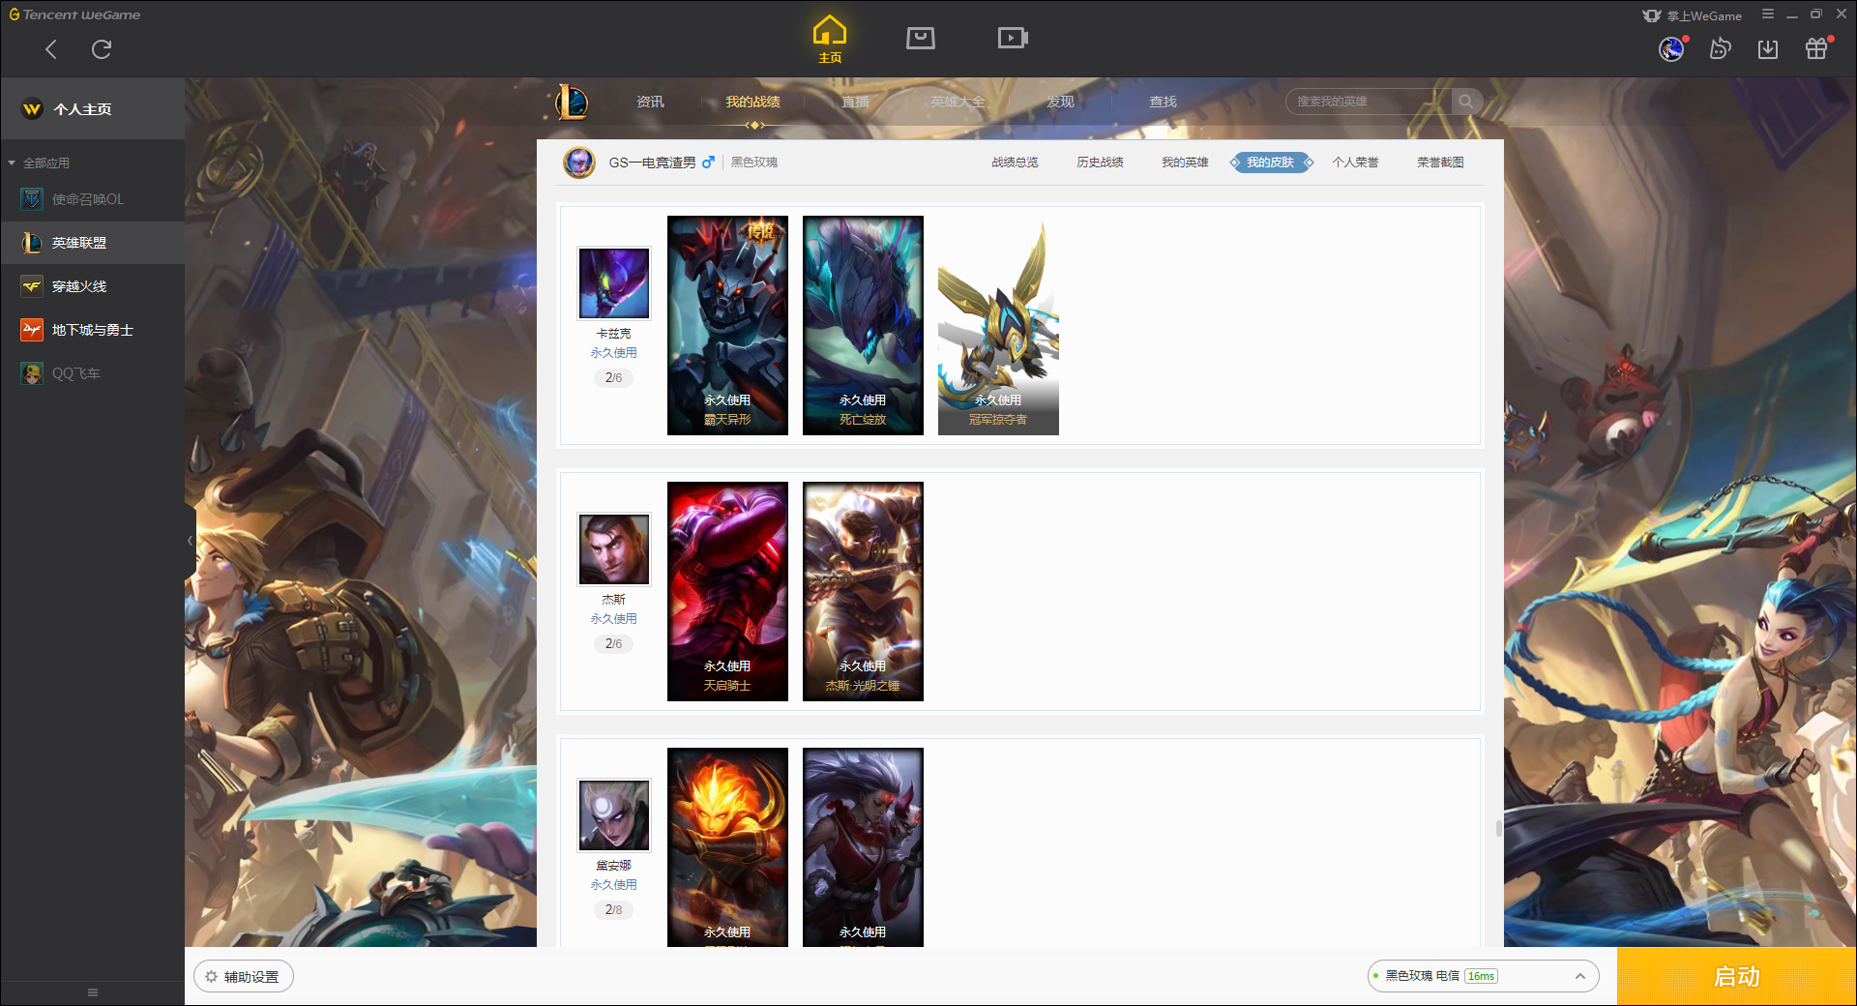The height and width of the screenshot is (1006, 1857).
Task: Open 掌上WeGame mobile link
Action: click(1693, 15)
